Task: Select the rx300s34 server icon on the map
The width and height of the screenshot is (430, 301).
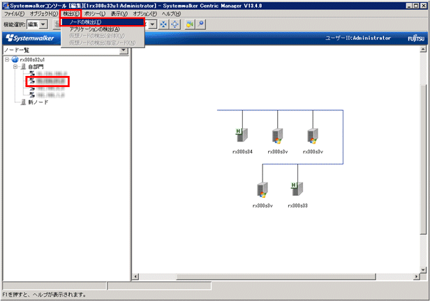Action: (x=242, y=134)
